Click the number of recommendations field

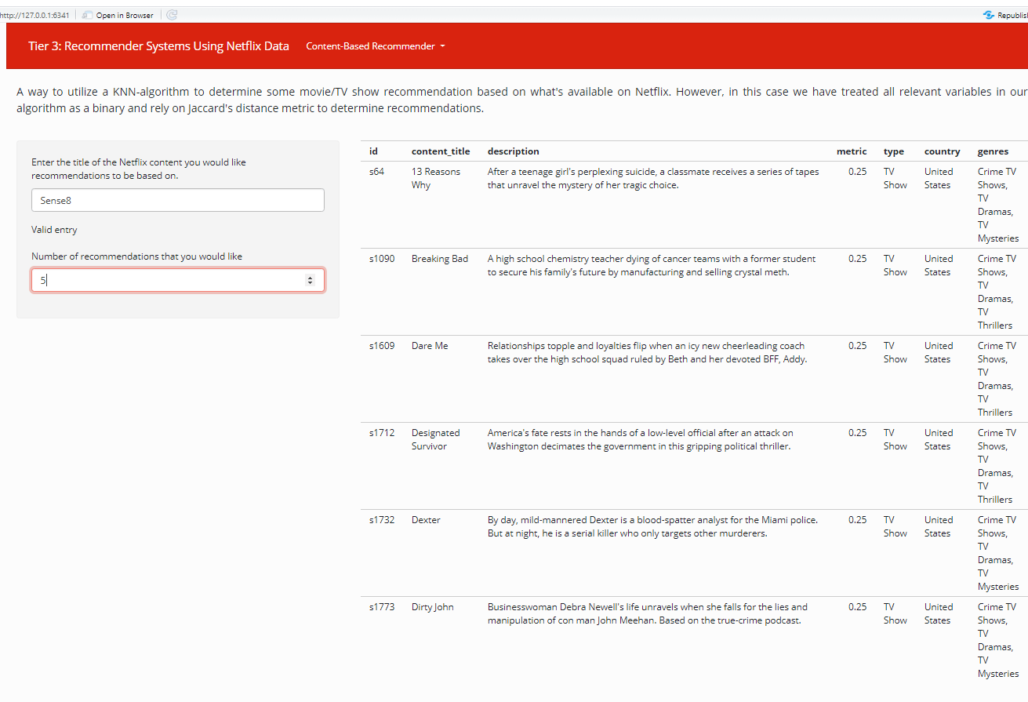tap(178, 280)
